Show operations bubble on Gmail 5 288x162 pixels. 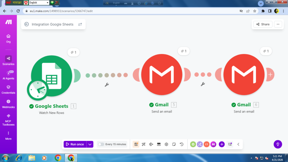(184, 51)
